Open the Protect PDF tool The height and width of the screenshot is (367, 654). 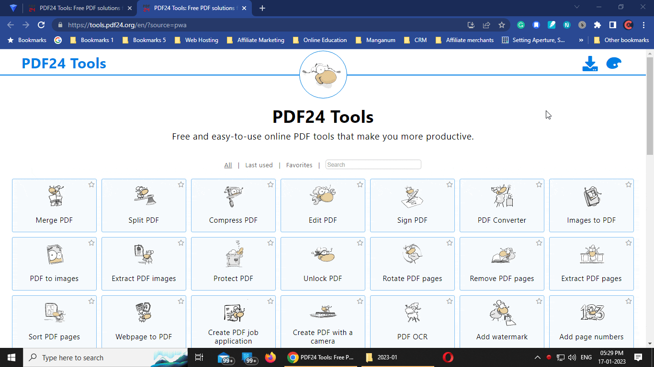coord(233,264)
